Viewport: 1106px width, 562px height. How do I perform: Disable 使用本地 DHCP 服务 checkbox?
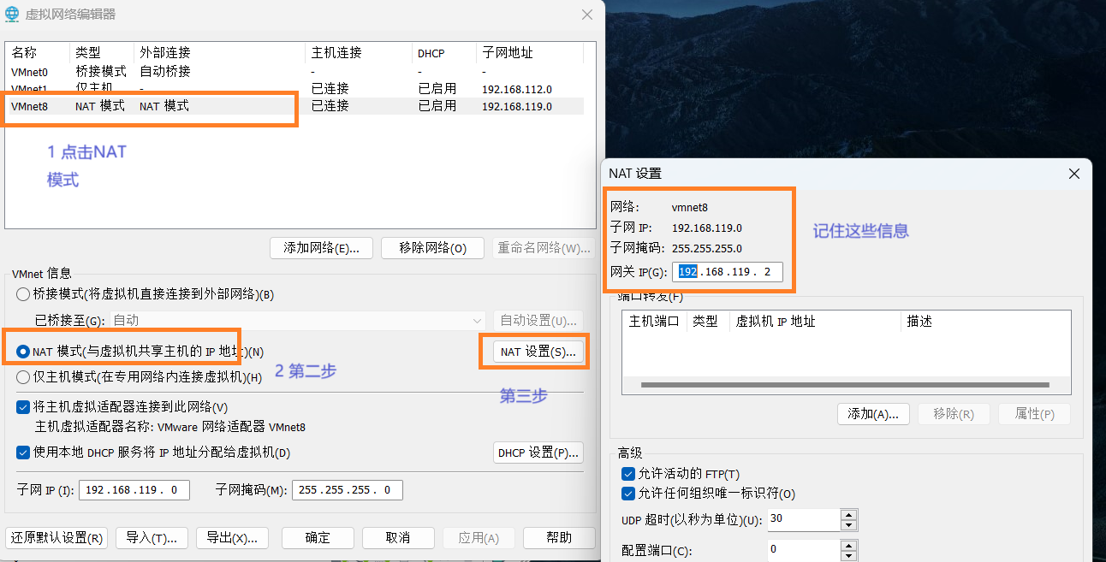[23, 453]
